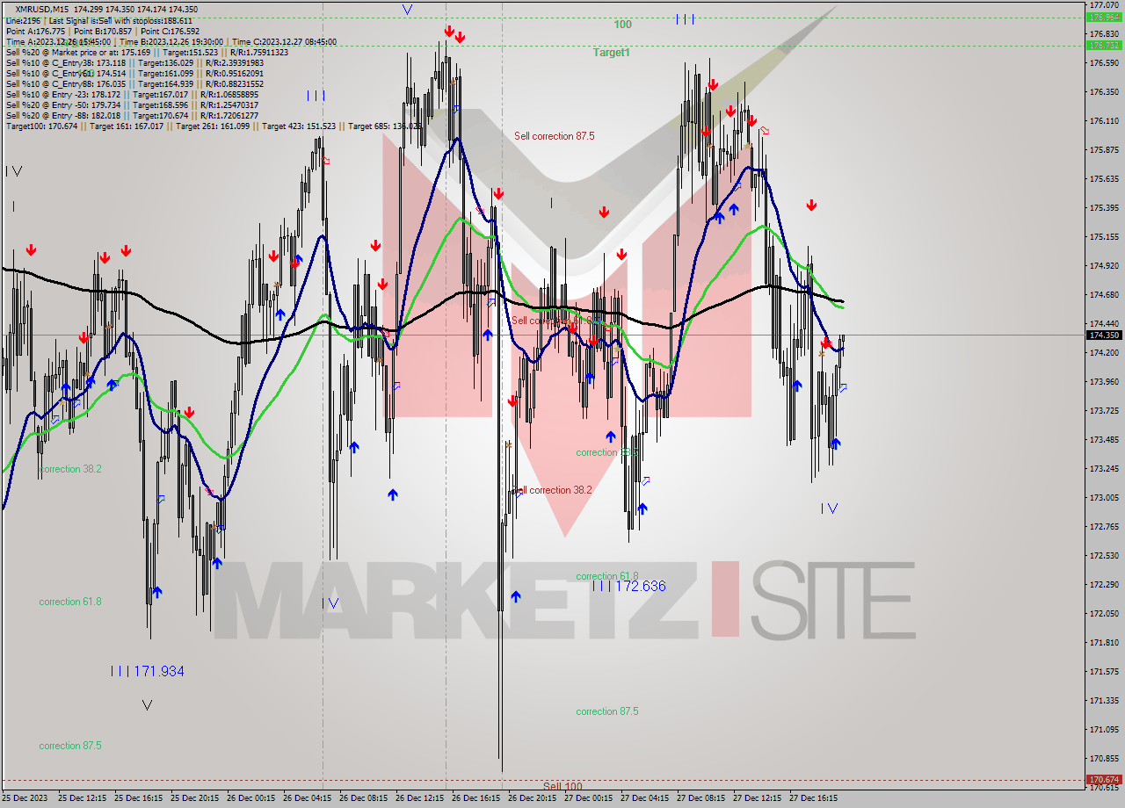Click the 171.330 price axis label

[1103, 700]
